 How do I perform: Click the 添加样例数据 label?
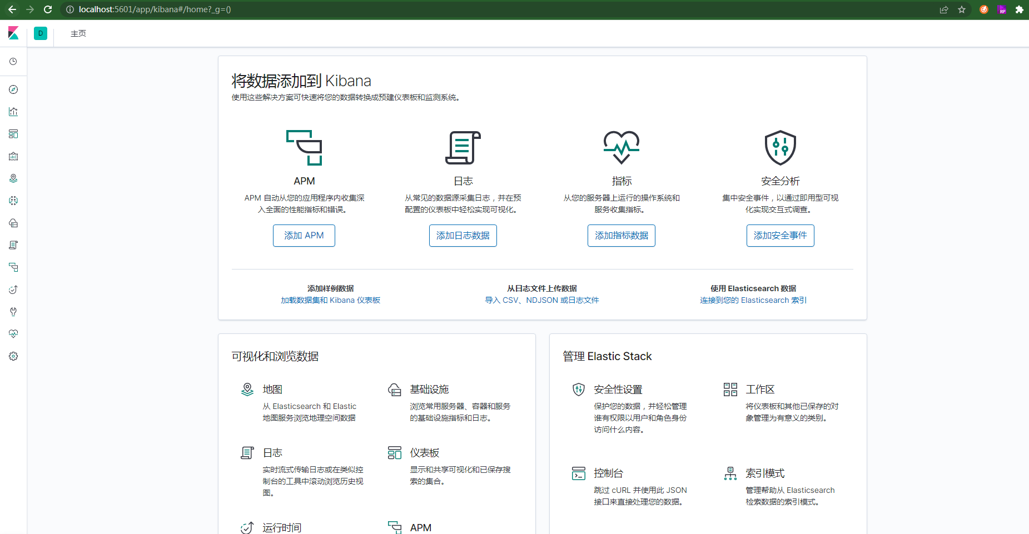pos(331,288)
